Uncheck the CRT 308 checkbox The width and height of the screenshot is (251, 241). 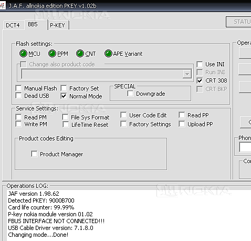200,81
